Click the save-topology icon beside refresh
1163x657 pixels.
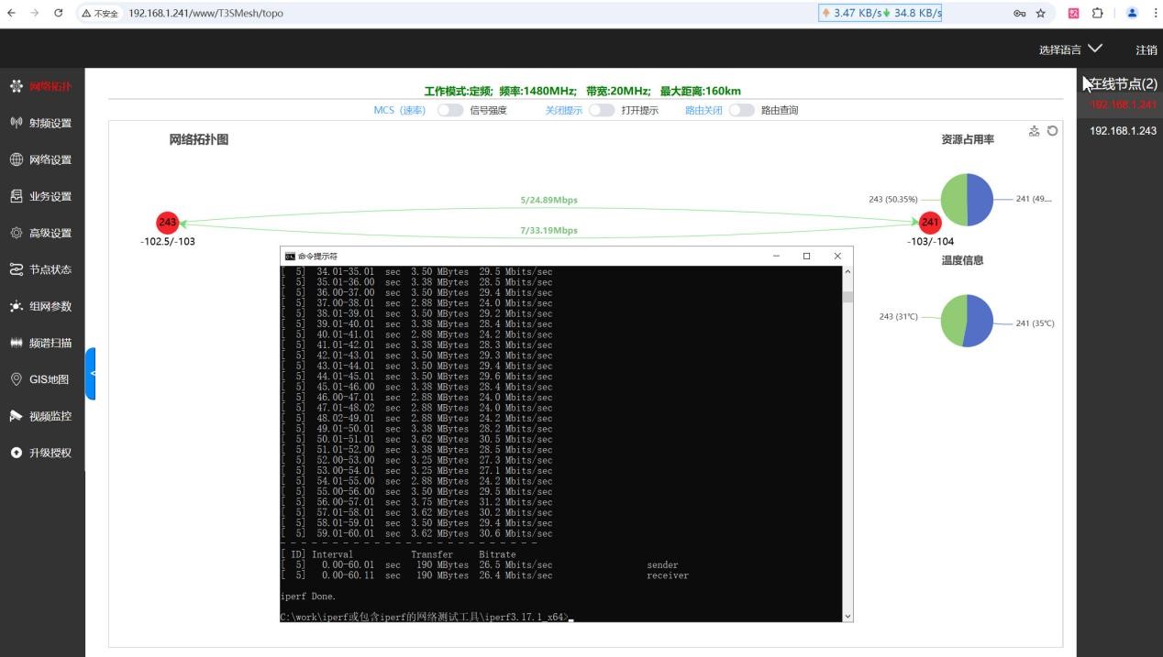pyautogui.click(x=1035, y=131)
